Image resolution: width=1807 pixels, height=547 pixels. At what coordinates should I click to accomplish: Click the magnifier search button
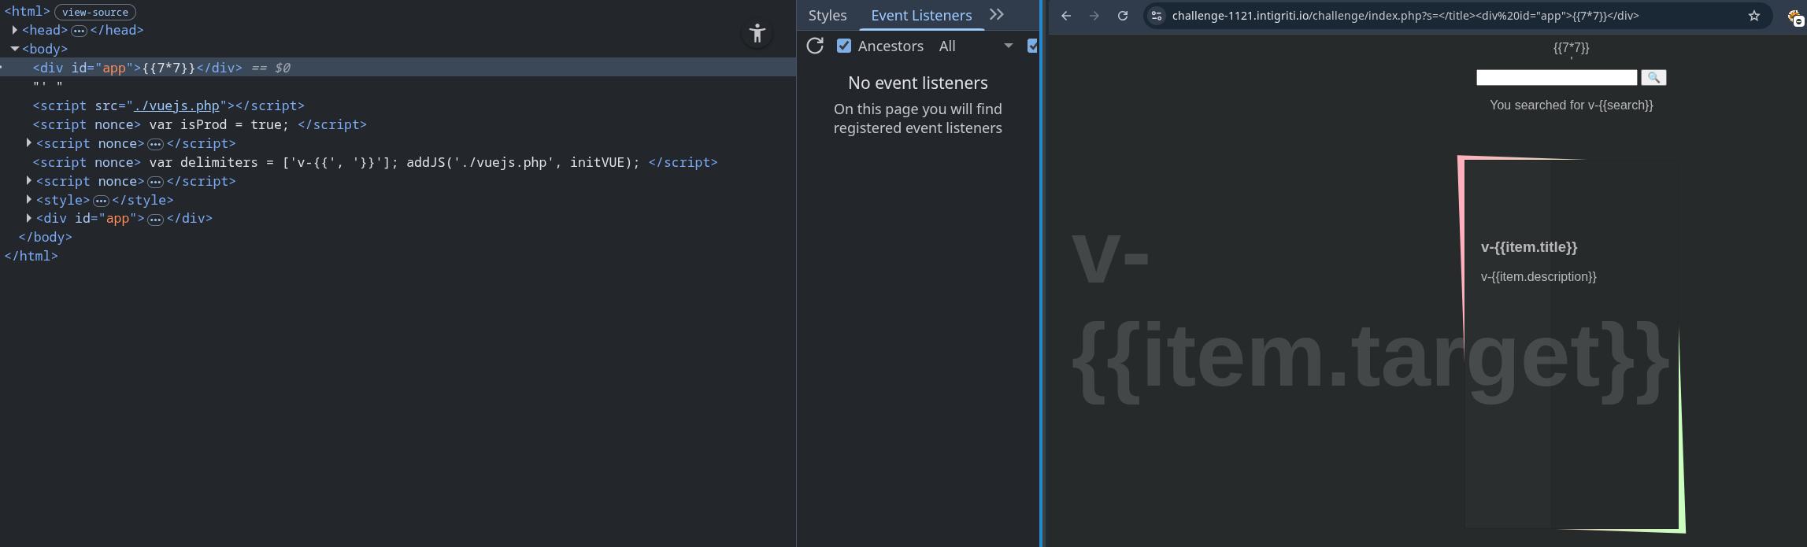1653,77
